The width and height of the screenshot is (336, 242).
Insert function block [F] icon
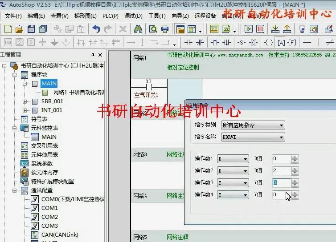(292, 43)
